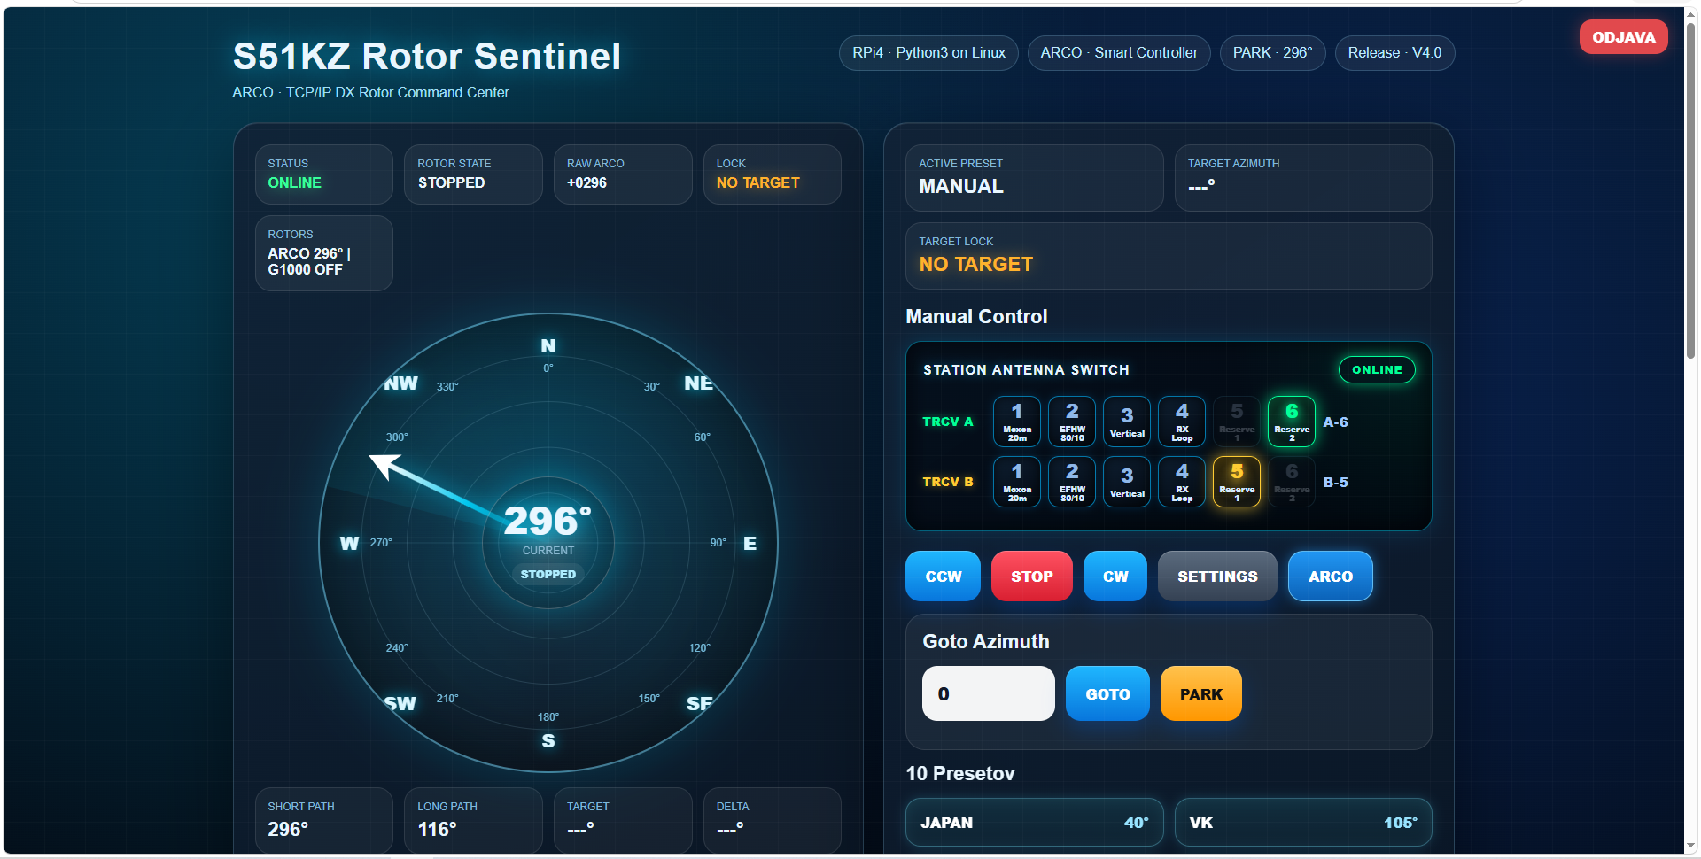Select TRCV B antenna 2 EFHW 80/10
The height and width of the screenshot is (859, 1701).
pyautogui.click(x=1072, y=482)
